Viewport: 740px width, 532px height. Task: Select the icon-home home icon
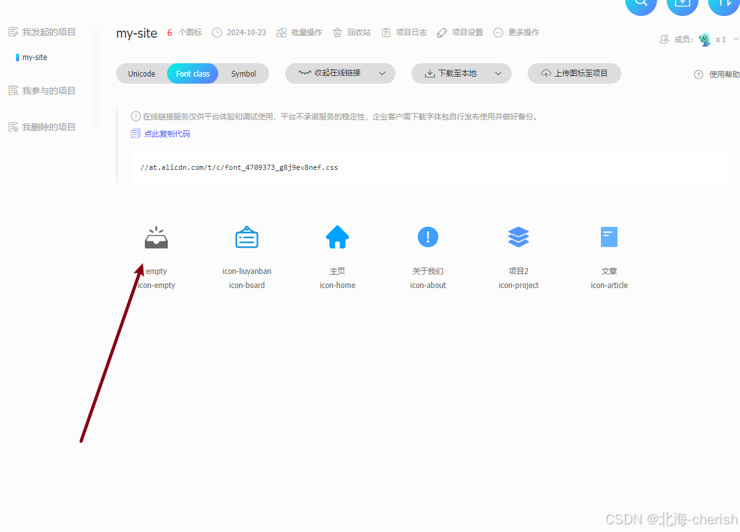(x=337, y=237)
